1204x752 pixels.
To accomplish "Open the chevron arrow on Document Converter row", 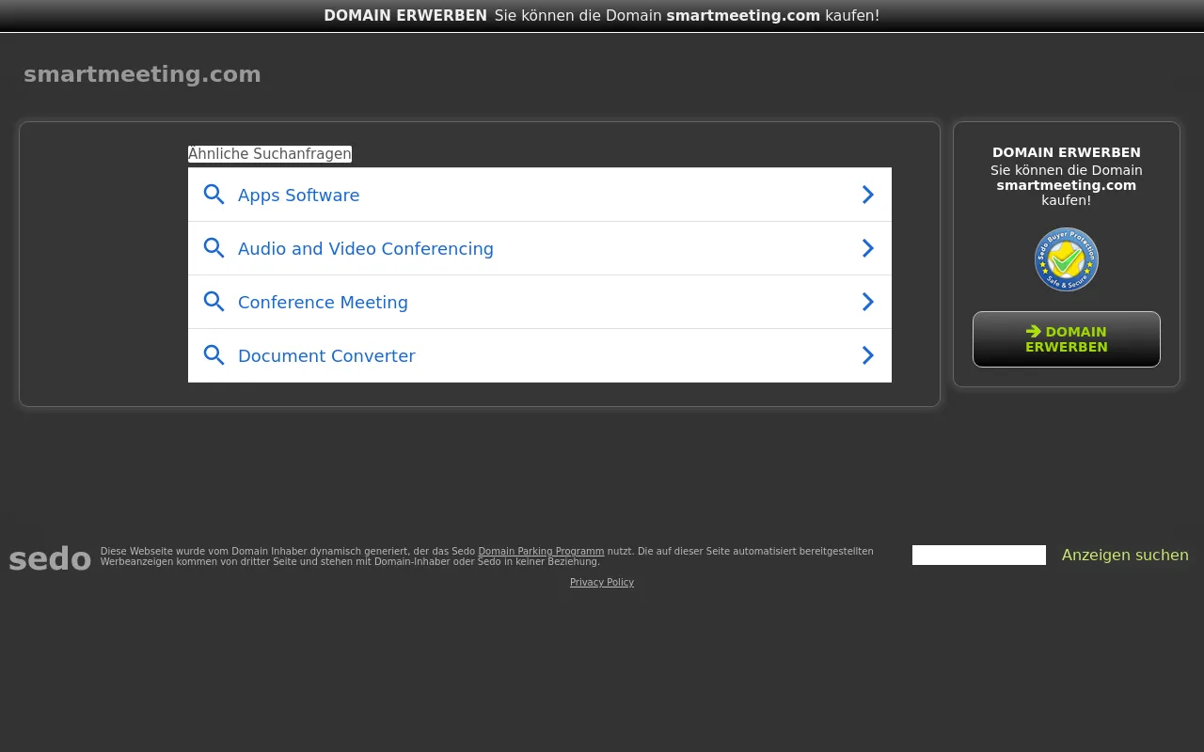I will pos(868,355).
